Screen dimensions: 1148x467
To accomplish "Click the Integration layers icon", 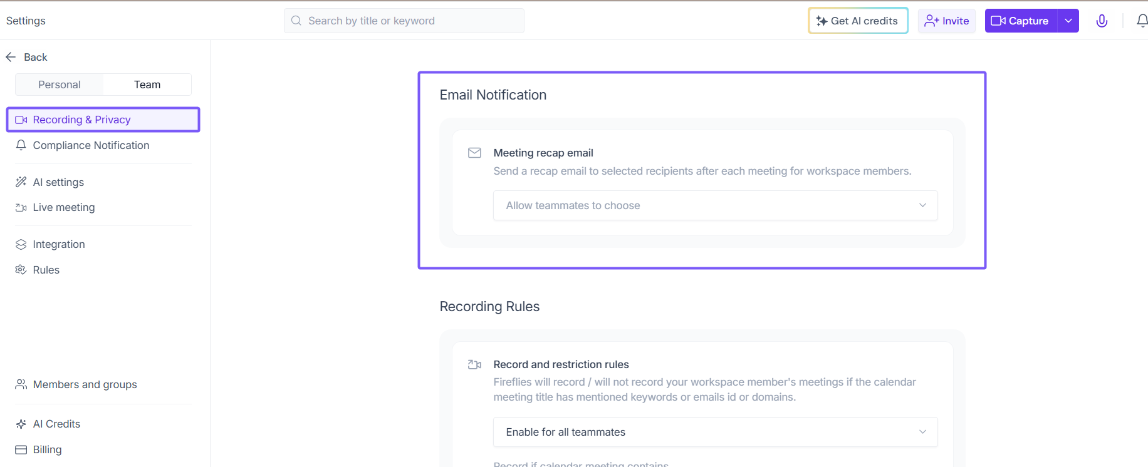I will coord(21,244).
